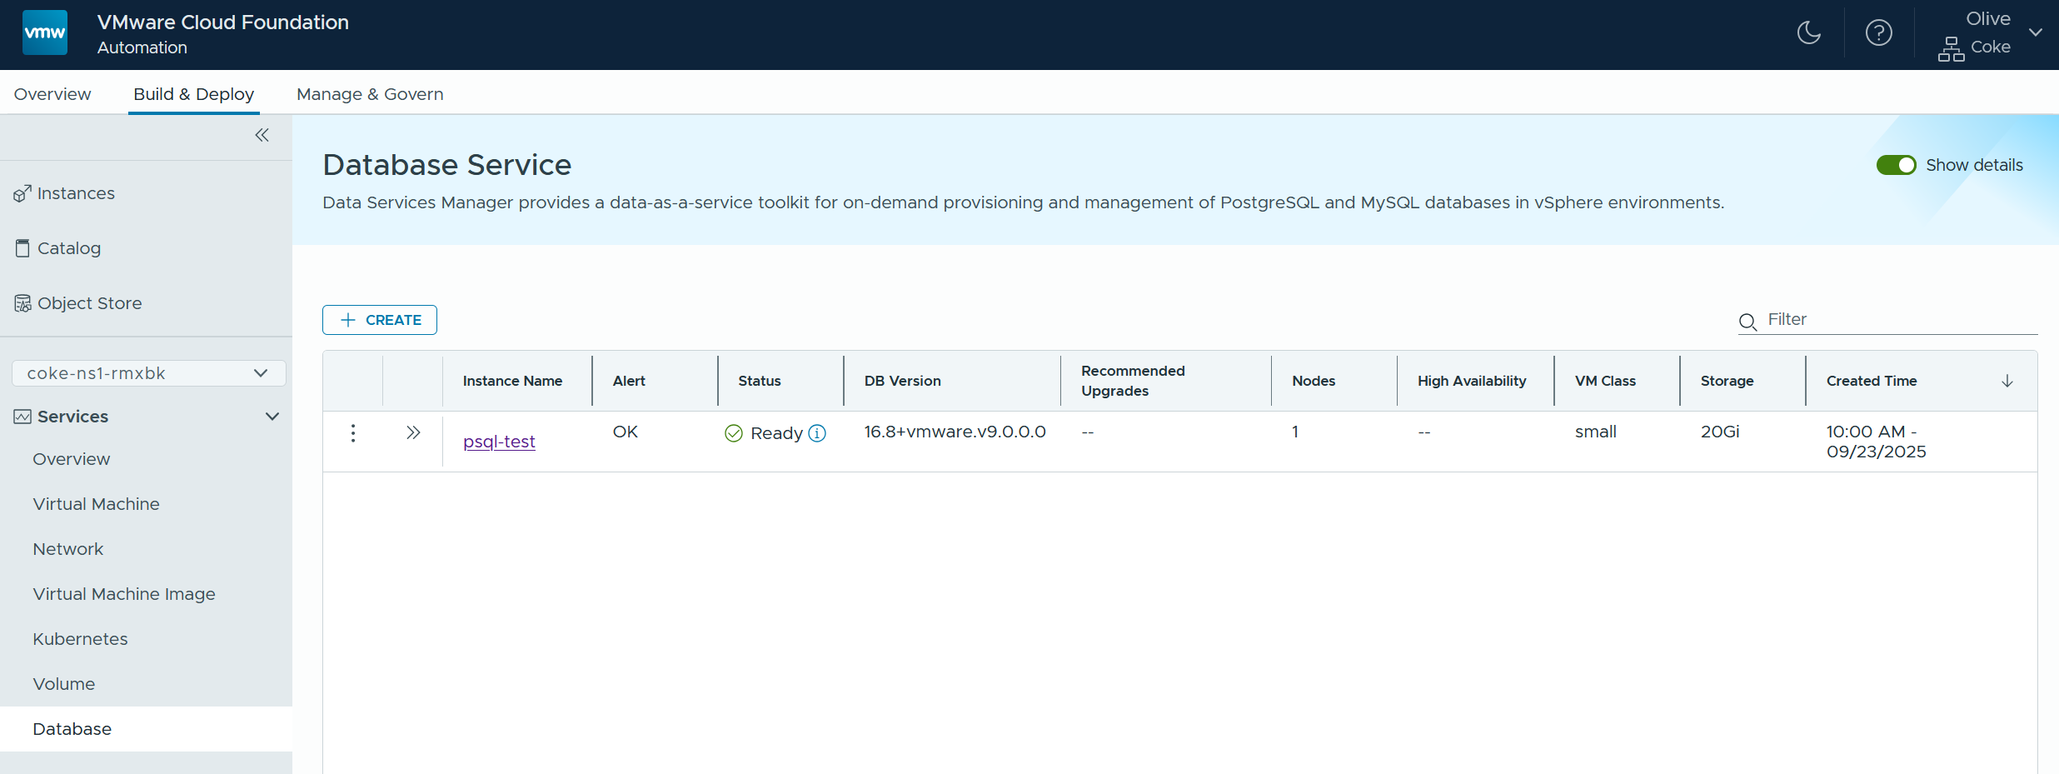This screenshot has width=2059, height=774.
Task: Click the Object Store sidebar icon
Action: pos(22,303)
